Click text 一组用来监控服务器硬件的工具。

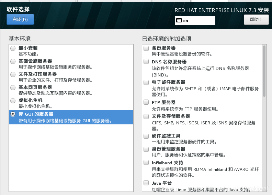click(184, 142)
